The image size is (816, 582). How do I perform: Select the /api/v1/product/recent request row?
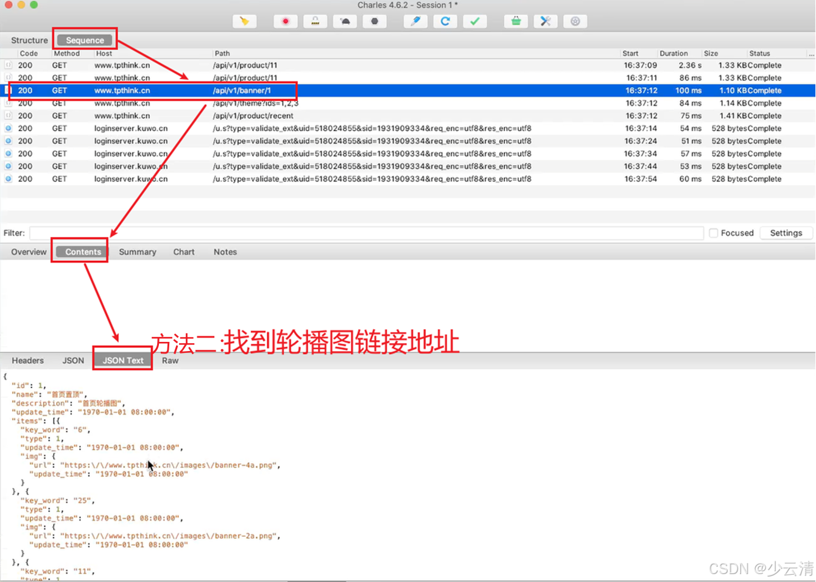click(x=408, y=116)
